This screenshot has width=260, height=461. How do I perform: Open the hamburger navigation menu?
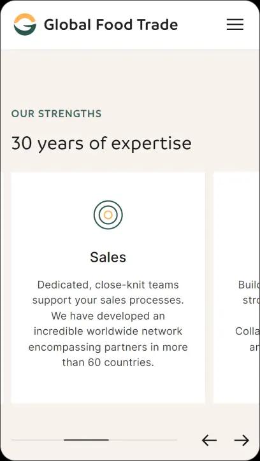coord(235,24)
